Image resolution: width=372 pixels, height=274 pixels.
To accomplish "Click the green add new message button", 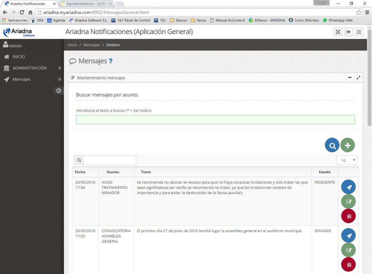I will pos(347,145).
